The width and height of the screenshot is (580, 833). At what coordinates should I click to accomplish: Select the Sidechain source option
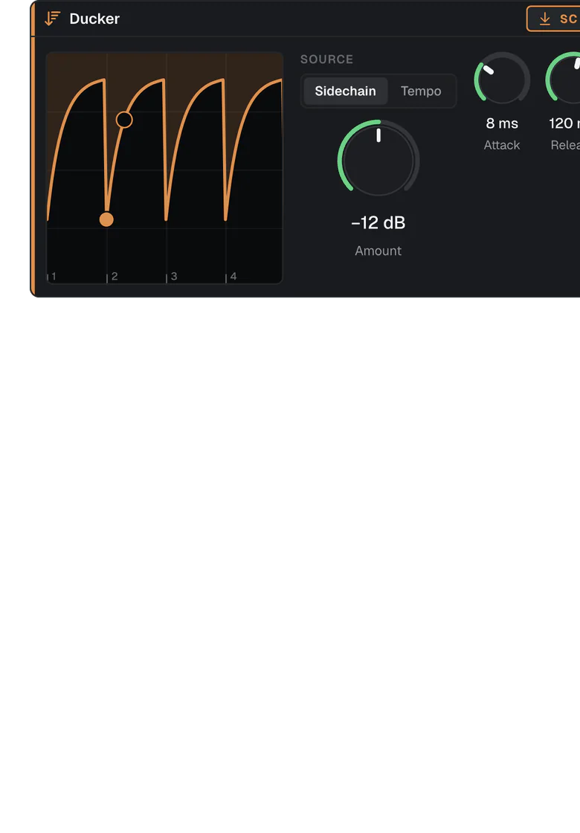click(x=345, y=91)
